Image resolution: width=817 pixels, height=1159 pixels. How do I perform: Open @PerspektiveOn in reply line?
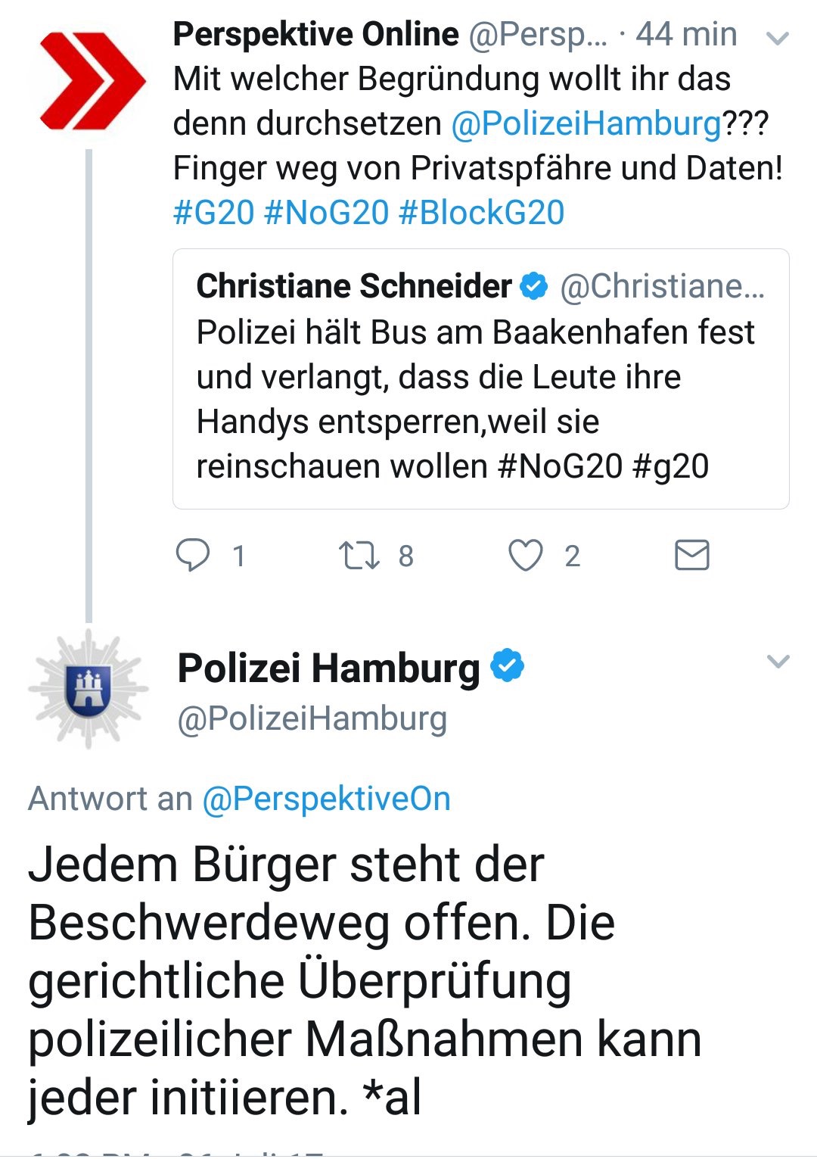(327, 799)
